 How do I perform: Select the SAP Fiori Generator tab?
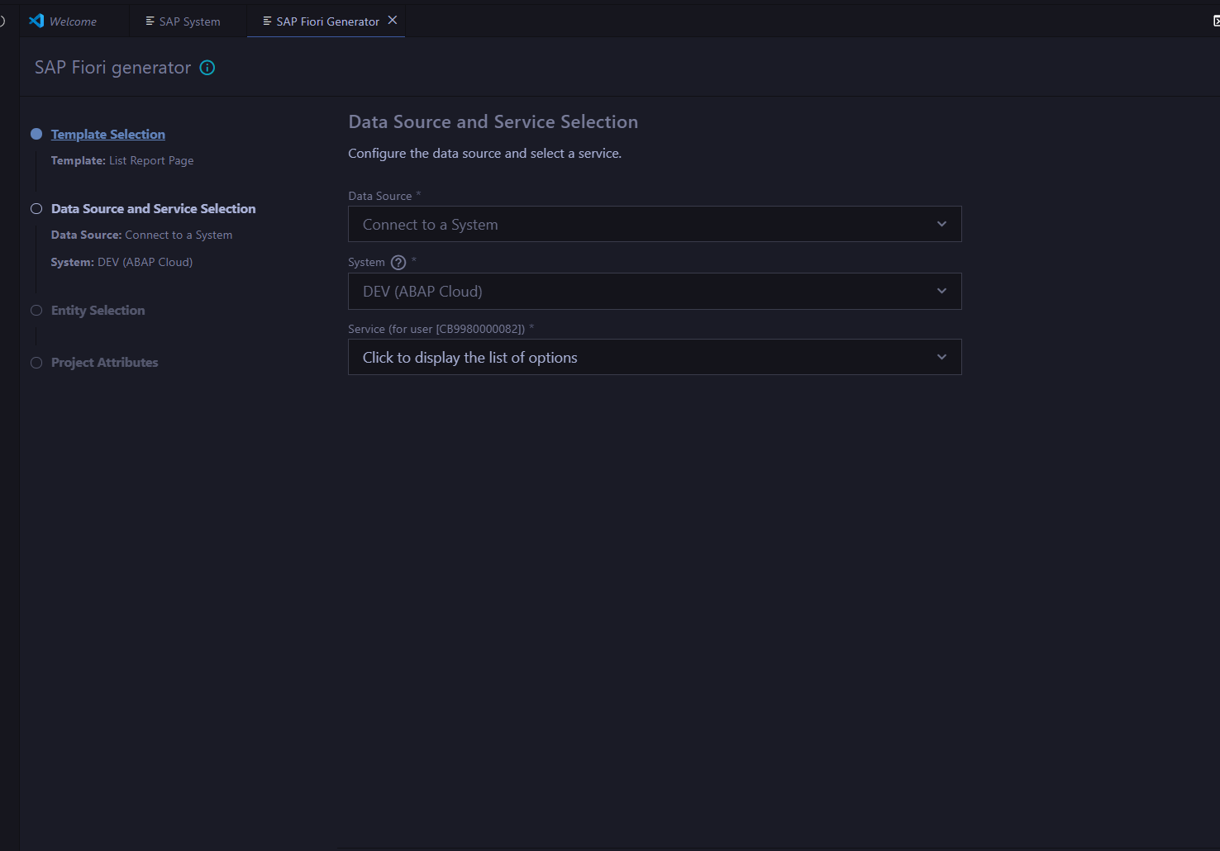click(x=327, y=21)
